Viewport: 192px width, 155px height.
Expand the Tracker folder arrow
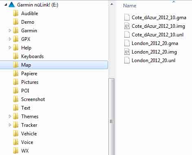[x=10, y=125]
